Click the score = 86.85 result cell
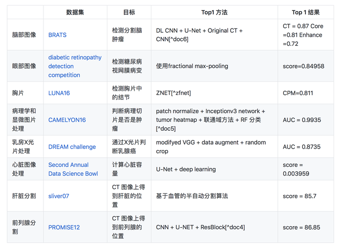 tap(301, 227)
